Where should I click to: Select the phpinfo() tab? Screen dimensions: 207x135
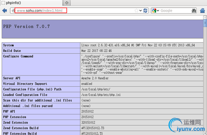(x=31, y=3)
